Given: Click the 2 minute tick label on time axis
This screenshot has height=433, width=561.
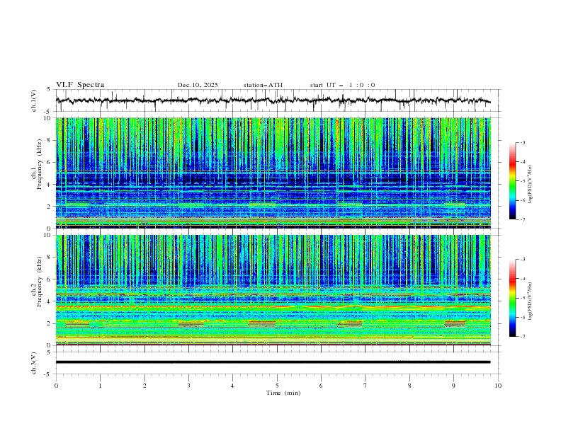Looking at the screenshot, I should (x=144, y=386).
